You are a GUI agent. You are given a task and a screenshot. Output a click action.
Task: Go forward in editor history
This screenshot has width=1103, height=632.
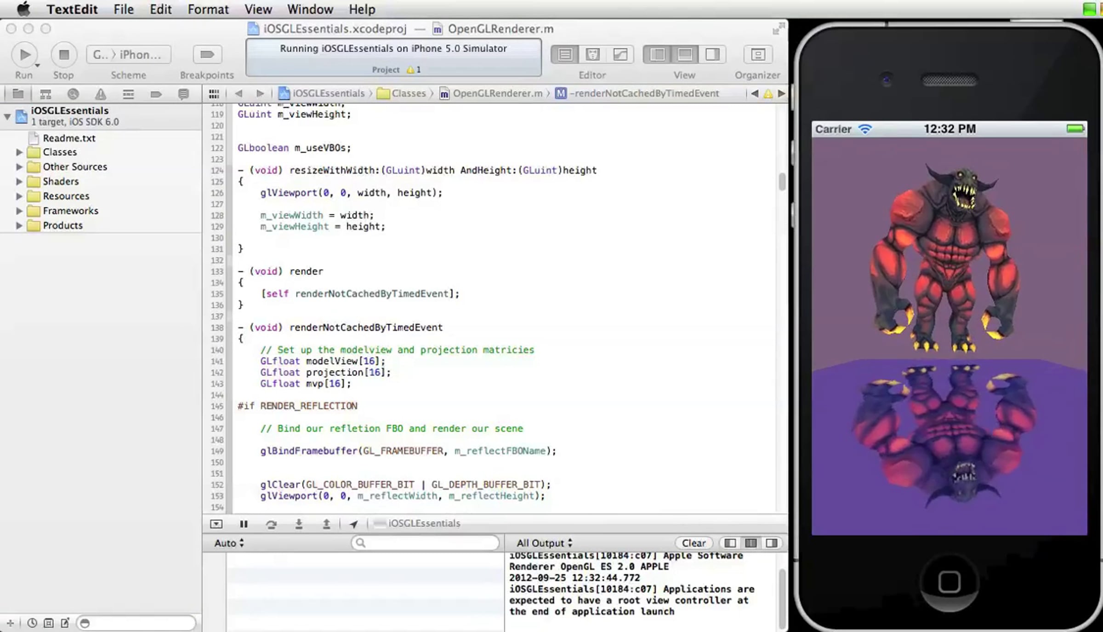tap(260, 93)
